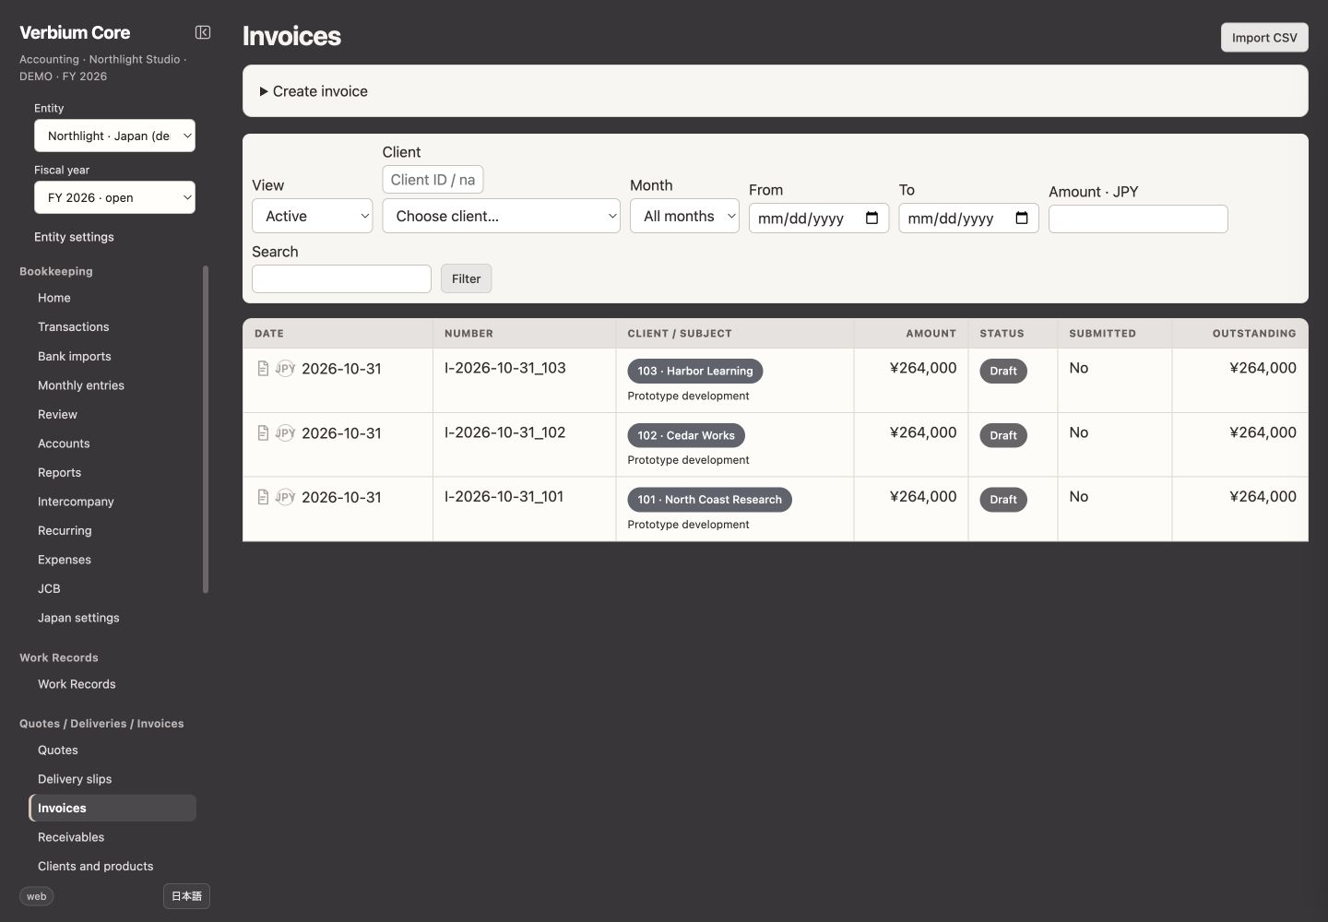
Task: Click the Import CSV button
Action: pyautogui.click(x=1264, y=38)
